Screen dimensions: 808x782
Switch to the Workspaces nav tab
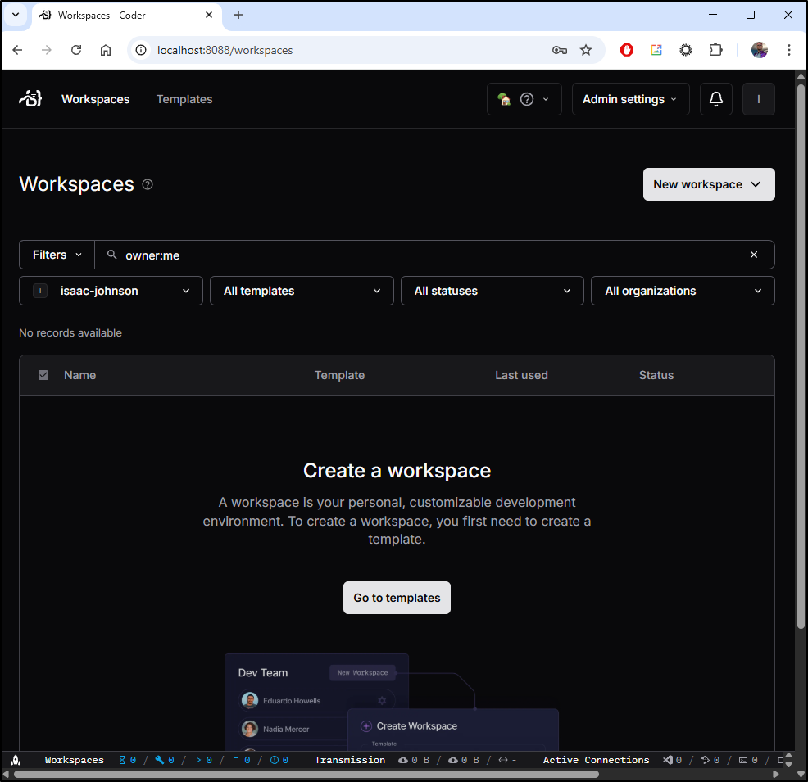[95, 99]
